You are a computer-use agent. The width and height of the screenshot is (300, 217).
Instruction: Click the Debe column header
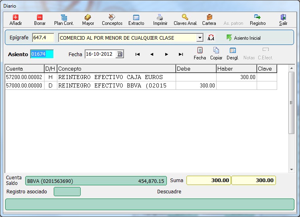pyautogui.click(x=196, y=69)
